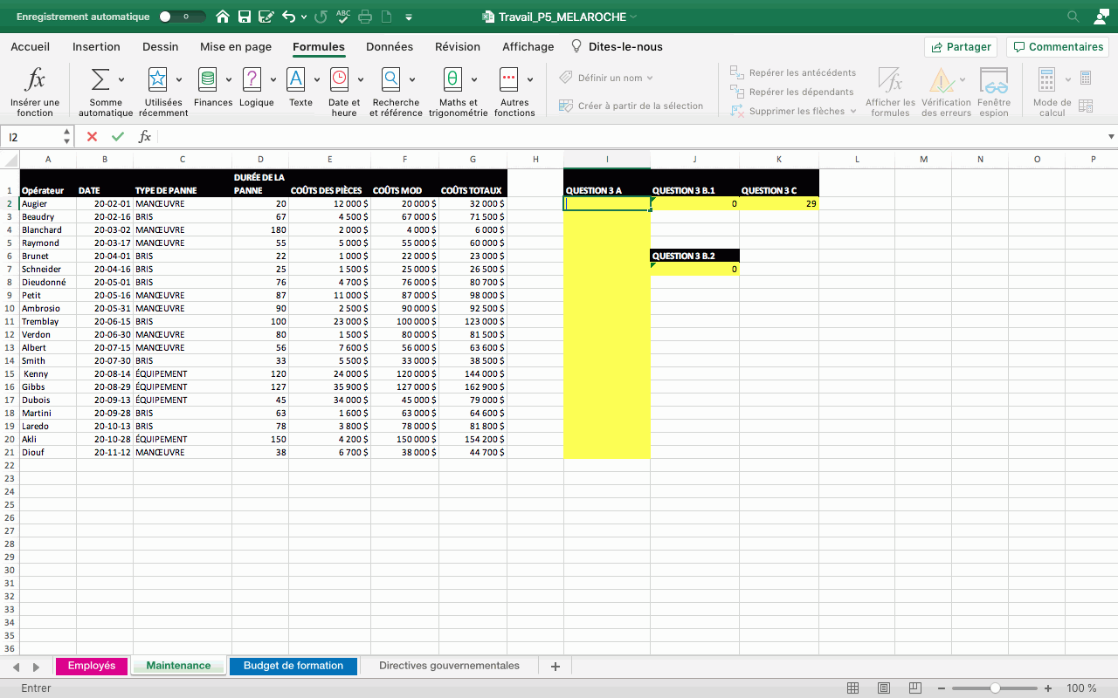Expand the formula bar with right arrow
Screen dimensions: 1118x698
point(1111,137)
